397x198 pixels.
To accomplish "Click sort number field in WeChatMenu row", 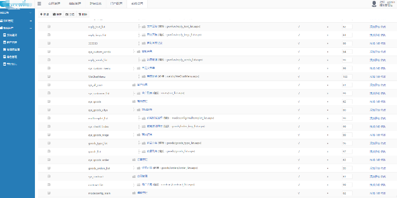I will [347, 76].
